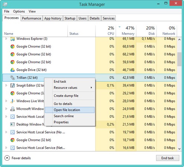Choose End task from the context menu

click(70, 82)
